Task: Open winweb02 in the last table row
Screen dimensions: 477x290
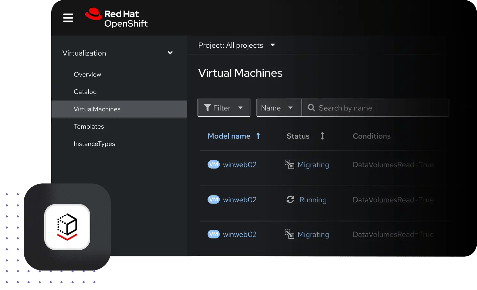Action: click(x=240, y=234)
